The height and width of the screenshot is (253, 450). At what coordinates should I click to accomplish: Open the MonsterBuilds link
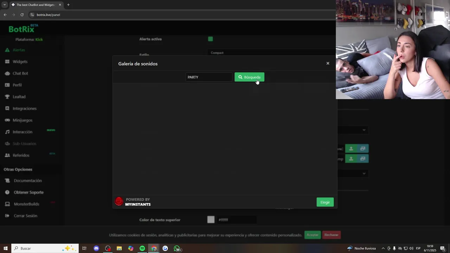[26, 204]
